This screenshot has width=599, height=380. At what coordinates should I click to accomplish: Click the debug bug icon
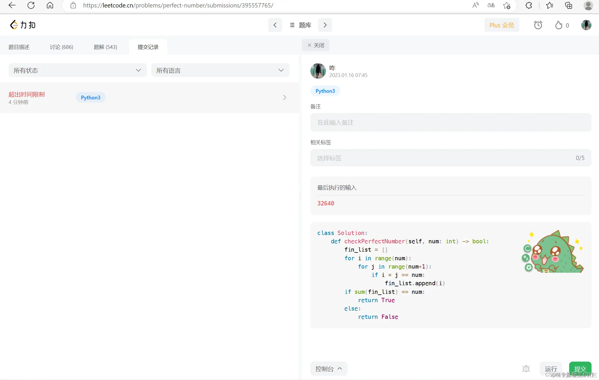pos(526,369)
